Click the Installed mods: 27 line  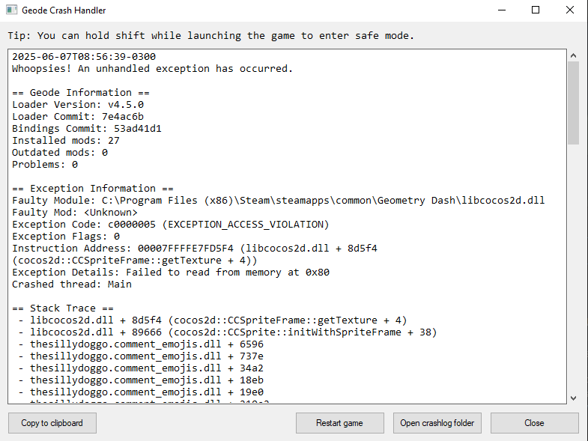66,140
